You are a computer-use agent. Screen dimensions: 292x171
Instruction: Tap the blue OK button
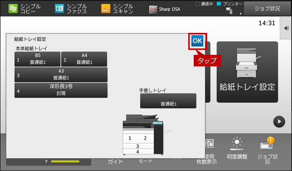point(197,41)
